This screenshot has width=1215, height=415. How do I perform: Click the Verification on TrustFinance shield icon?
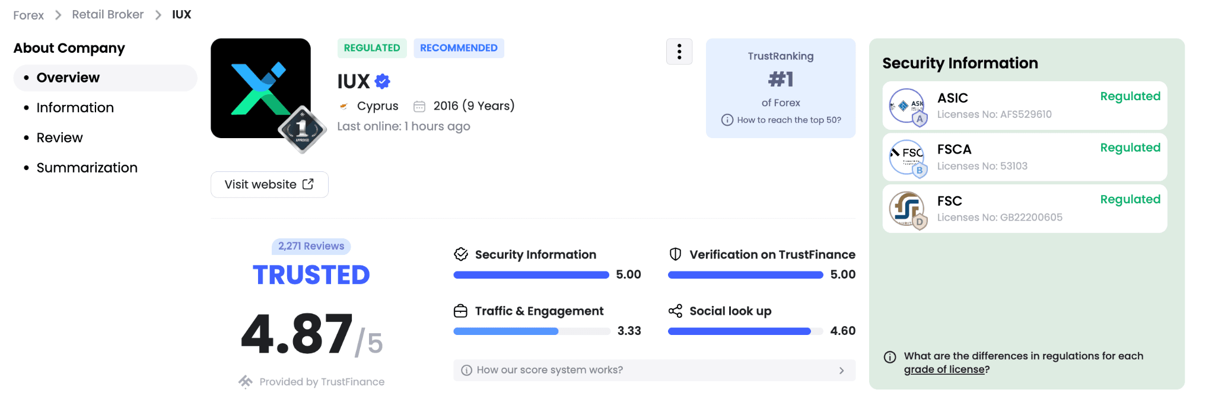coord(675,254)
